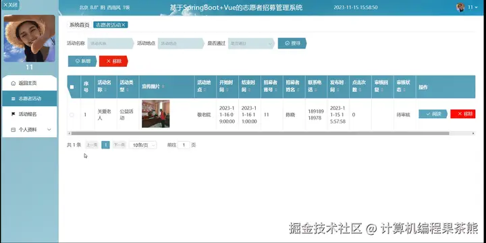Check the row 1 关爱老人 checkbox

(72, 115)
